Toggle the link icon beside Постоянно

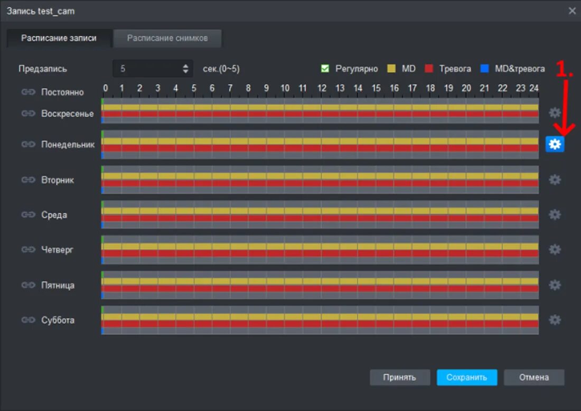coord(28,92)
